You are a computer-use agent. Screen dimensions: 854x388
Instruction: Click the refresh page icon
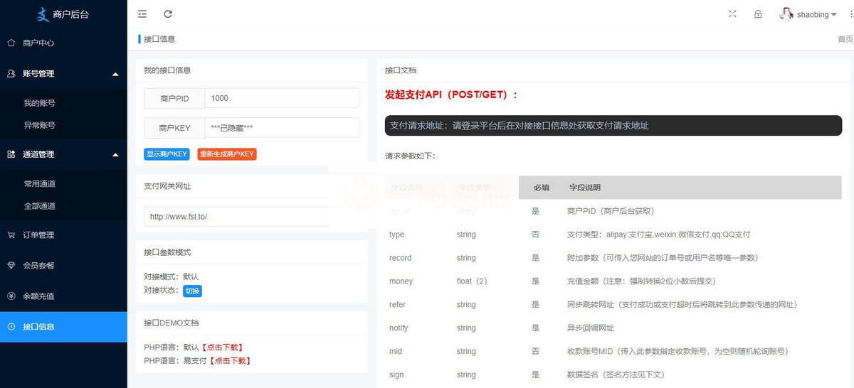[x=168, y=14]
